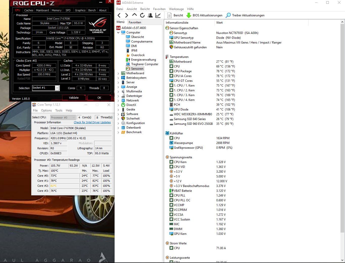The width and height of the screenshot is (345, 263).
Task: Click the Bericht report toolbar button
Action: pos(175,15)
